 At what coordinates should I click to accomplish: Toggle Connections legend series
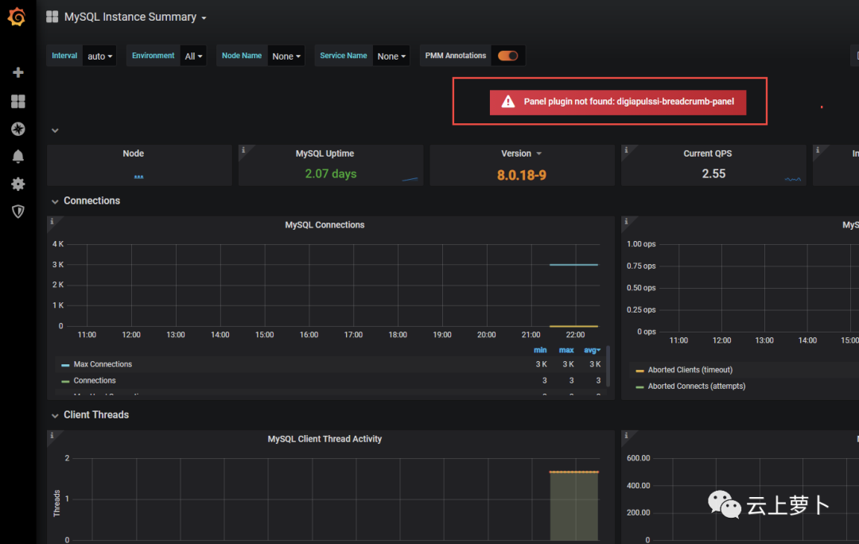[x=94, y=381]
